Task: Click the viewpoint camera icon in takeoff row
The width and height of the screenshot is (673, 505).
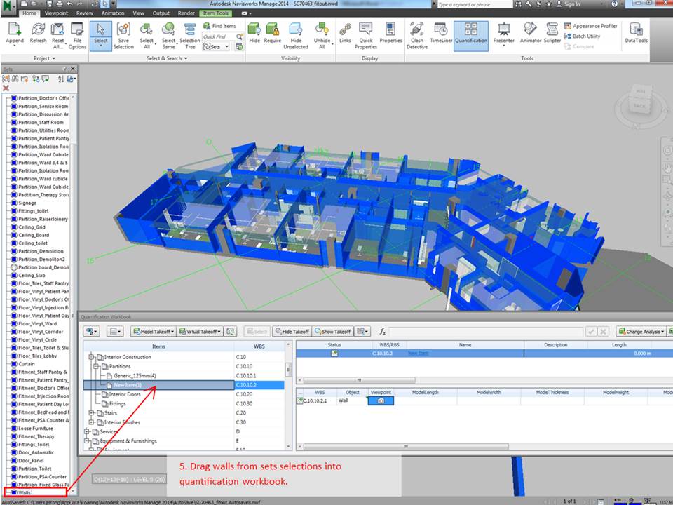Action: click(381, 400)
